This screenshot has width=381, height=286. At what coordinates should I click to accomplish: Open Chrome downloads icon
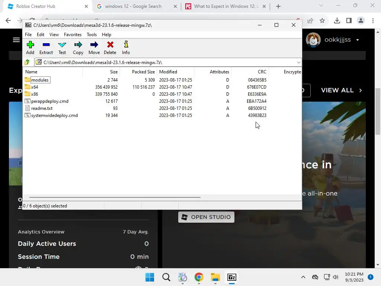[x=337, y=20]
